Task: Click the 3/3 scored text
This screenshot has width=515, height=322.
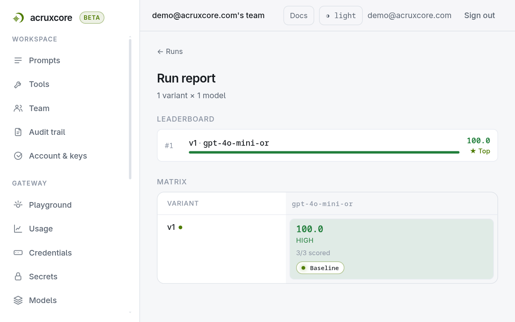Action: point(313,253)
